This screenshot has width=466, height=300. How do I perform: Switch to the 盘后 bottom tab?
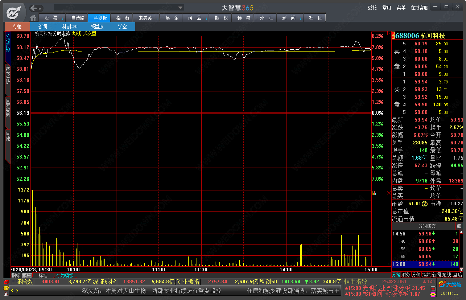(x=457, y=275)
